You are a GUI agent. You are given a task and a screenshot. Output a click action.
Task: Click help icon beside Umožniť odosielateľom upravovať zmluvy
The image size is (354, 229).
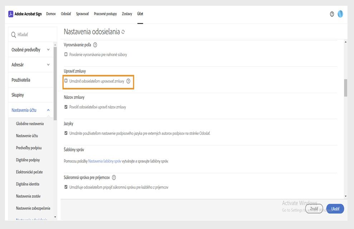click(128, 81)
